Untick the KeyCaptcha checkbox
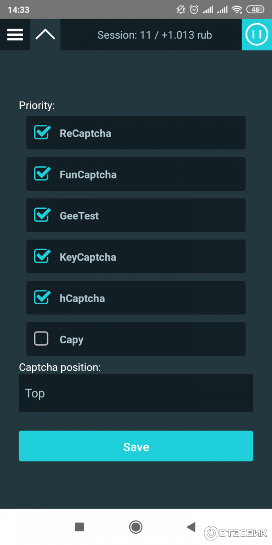Screen dimensions: 272x545 pyautogui.click(x=42, y=257)
